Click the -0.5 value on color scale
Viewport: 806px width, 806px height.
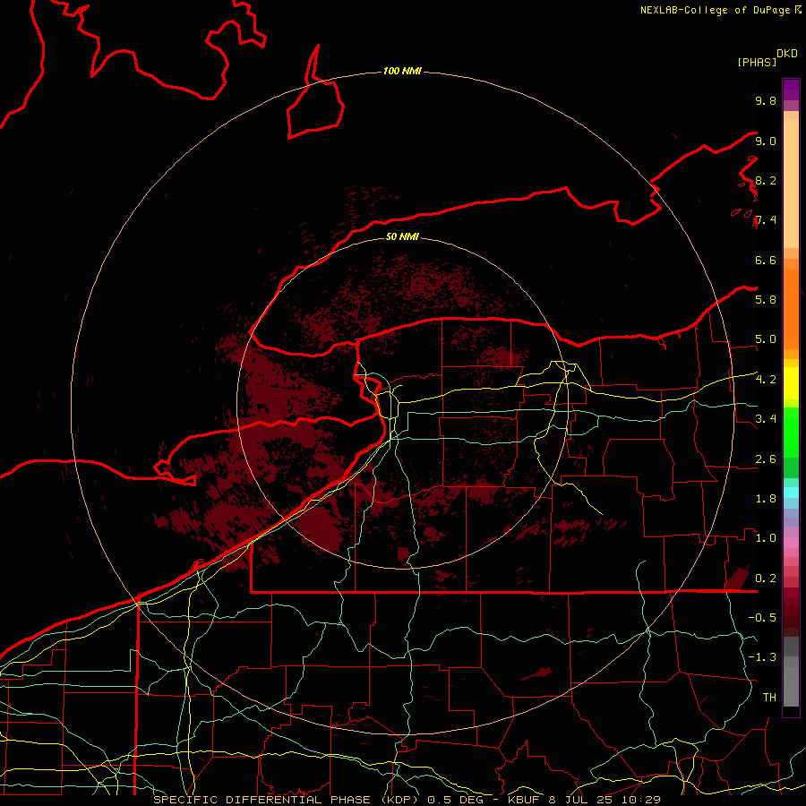point(762,617)
